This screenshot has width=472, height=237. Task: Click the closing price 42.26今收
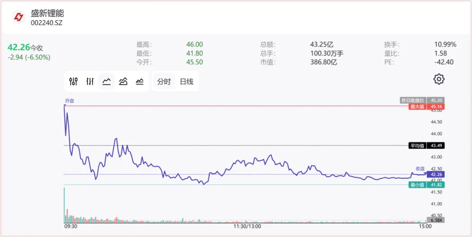(x=25, y=48)
